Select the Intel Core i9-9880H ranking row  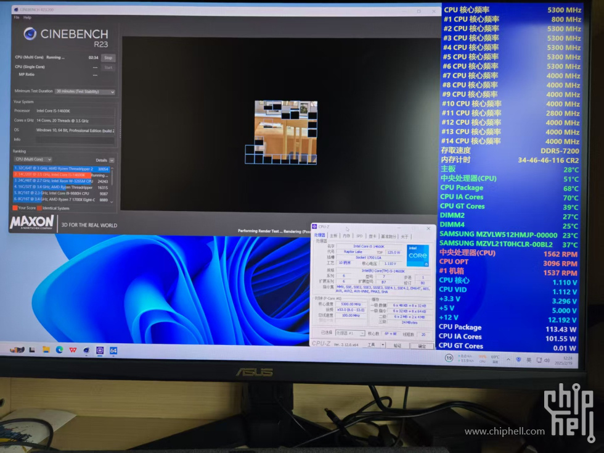pos(62,193)
